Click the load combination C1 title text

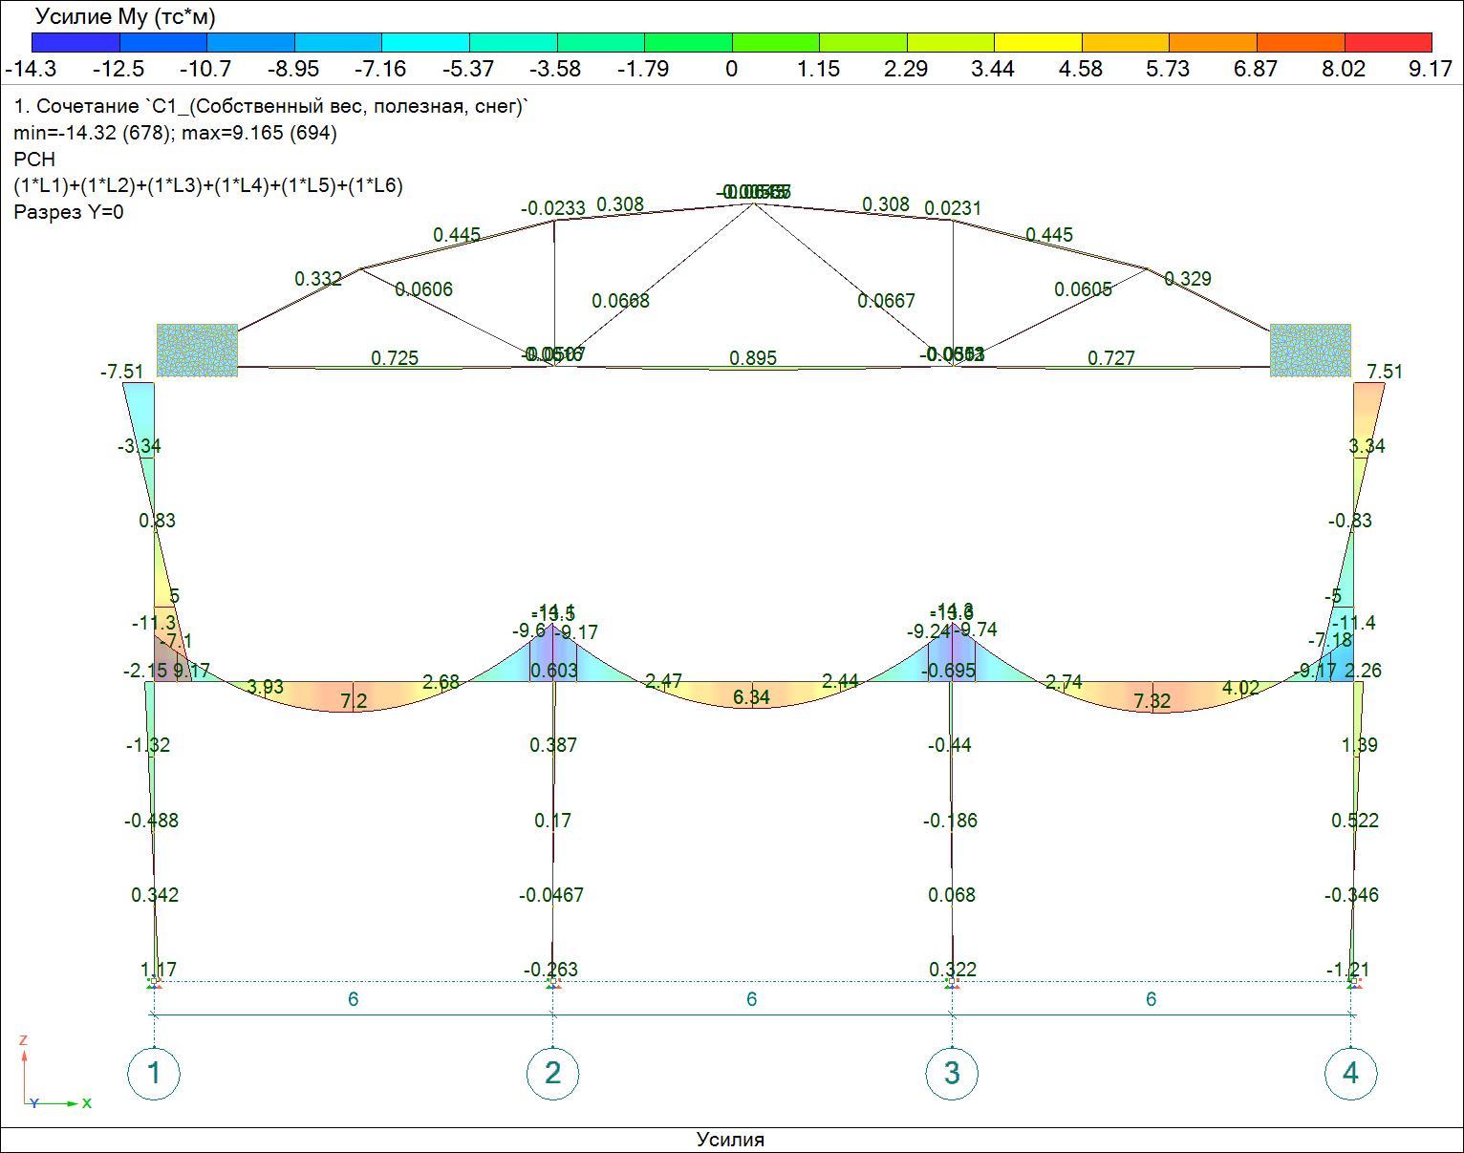tap(271, 107)
